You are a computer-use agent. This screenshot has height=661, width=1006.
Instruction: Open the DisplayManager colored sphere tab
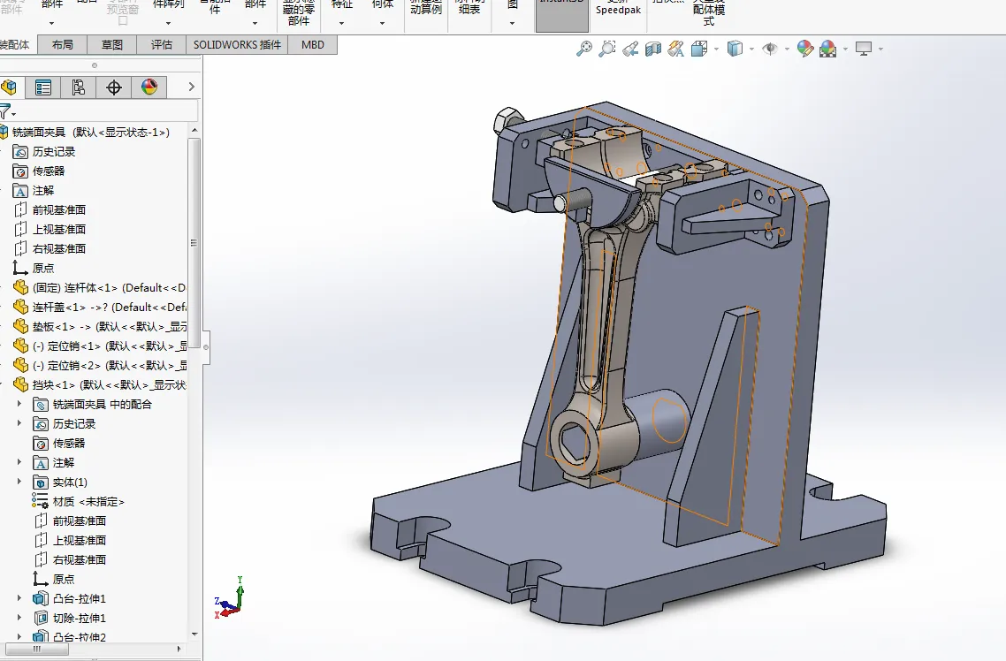click(x=149, y=87)
